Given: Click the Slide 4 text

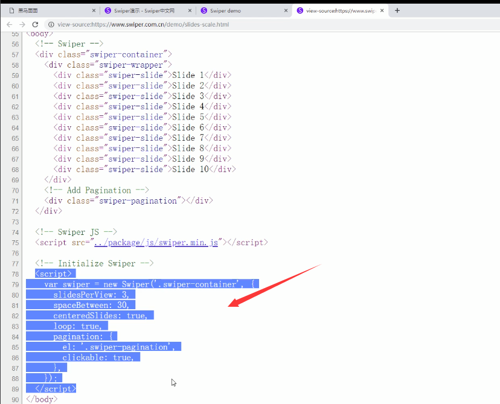Looking at the screenshot, I should click(188, 106).
